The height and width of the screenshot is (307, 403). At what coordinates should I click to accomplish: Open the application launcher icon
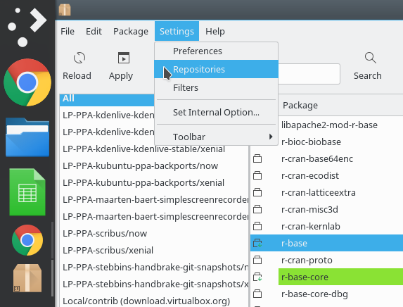tap(27, 27)
